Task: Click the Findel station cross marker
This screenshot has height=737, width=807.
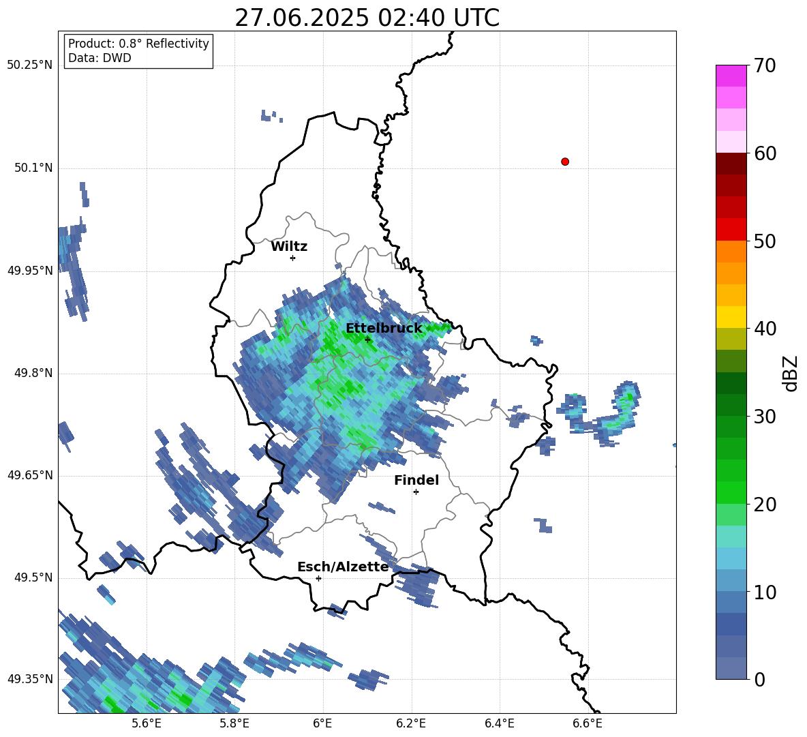Action: click(416, 492)
